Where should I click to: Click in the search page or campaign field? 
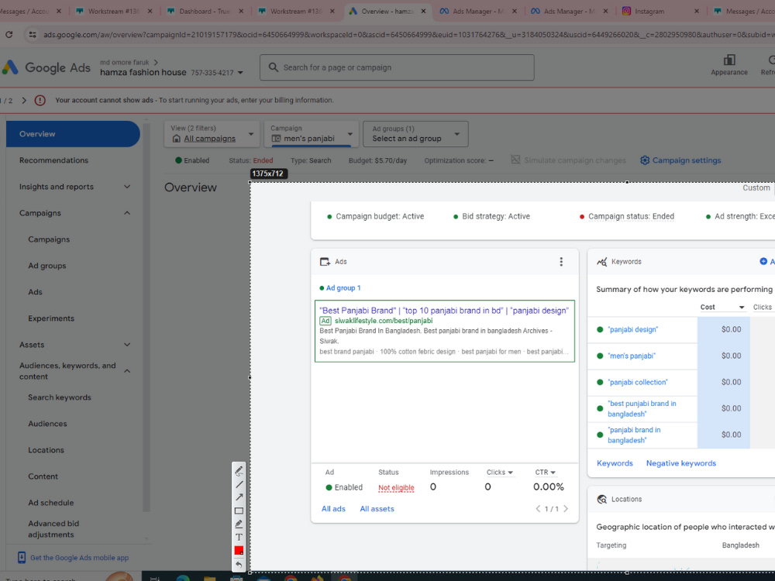tap(397, 67)
